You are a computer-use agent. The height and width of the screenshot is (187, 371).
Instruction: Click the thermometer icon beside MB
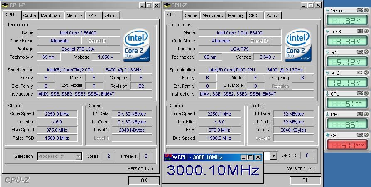point(327,115)
